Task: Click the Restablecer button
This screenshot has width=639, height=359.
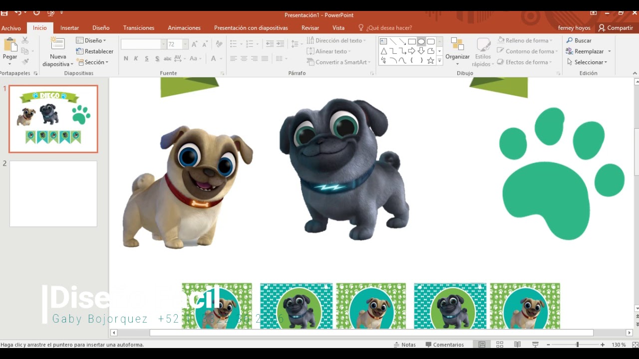Action: [x=95, y=51]
